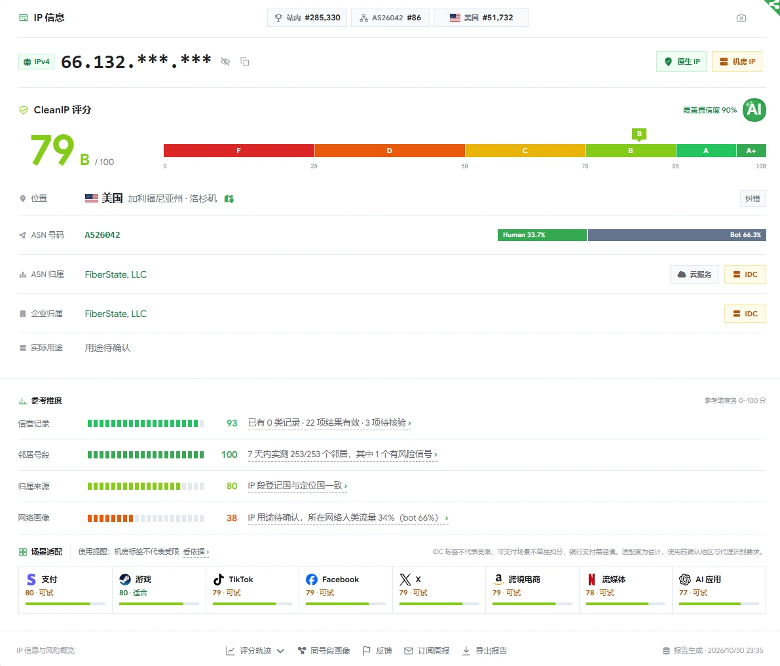The width and height of the screenshot is (780, 666).
Task: Click the camera screenshot icon
Action: [741, 18]
